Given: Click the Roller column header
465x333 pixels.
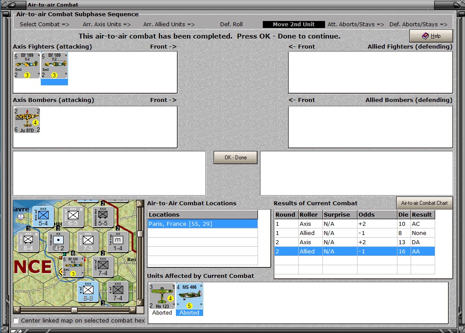Looking at the screenshot, I should coord(310,215).
